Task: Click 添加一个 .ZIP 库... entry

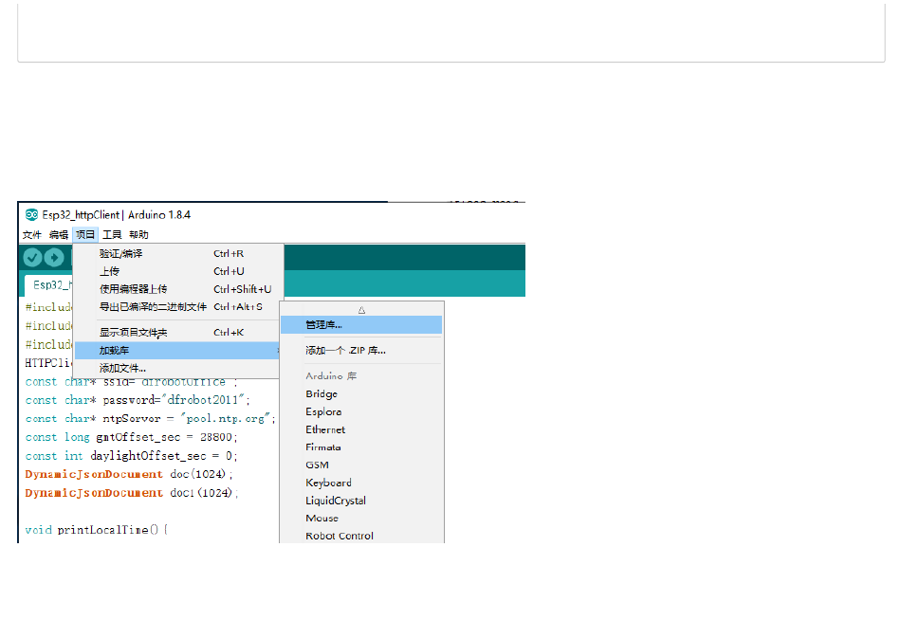Action: pyautogui.click(x=361, y=351)
